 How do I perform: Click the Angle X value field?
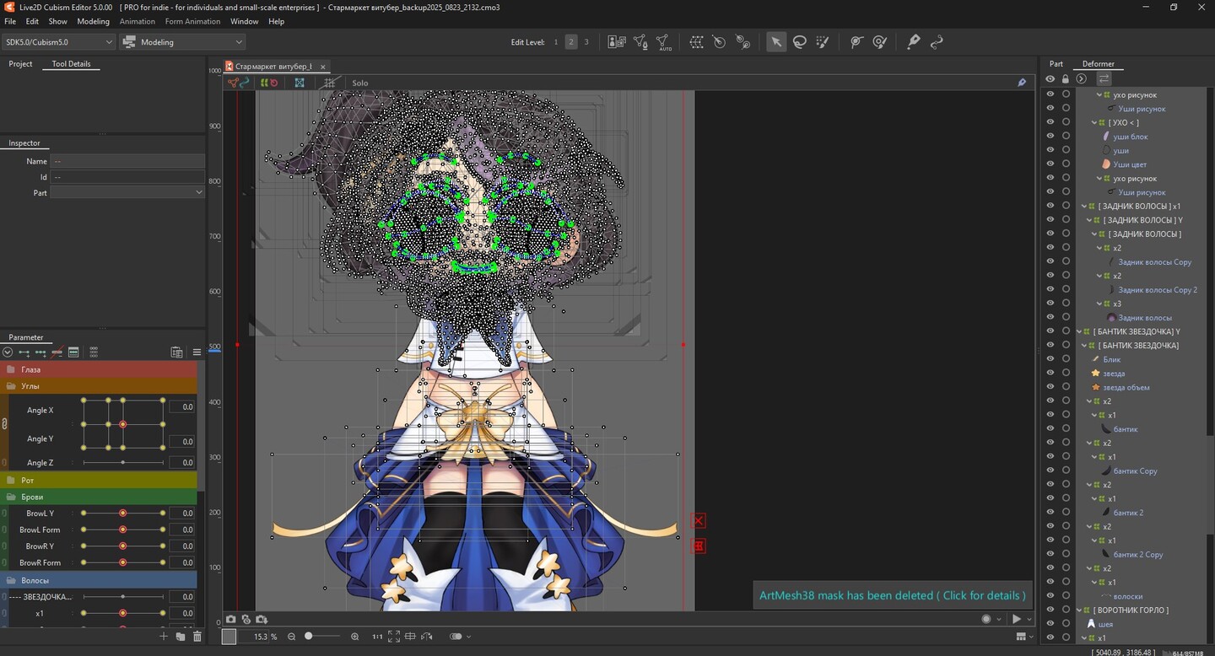[x=182, y=407]
